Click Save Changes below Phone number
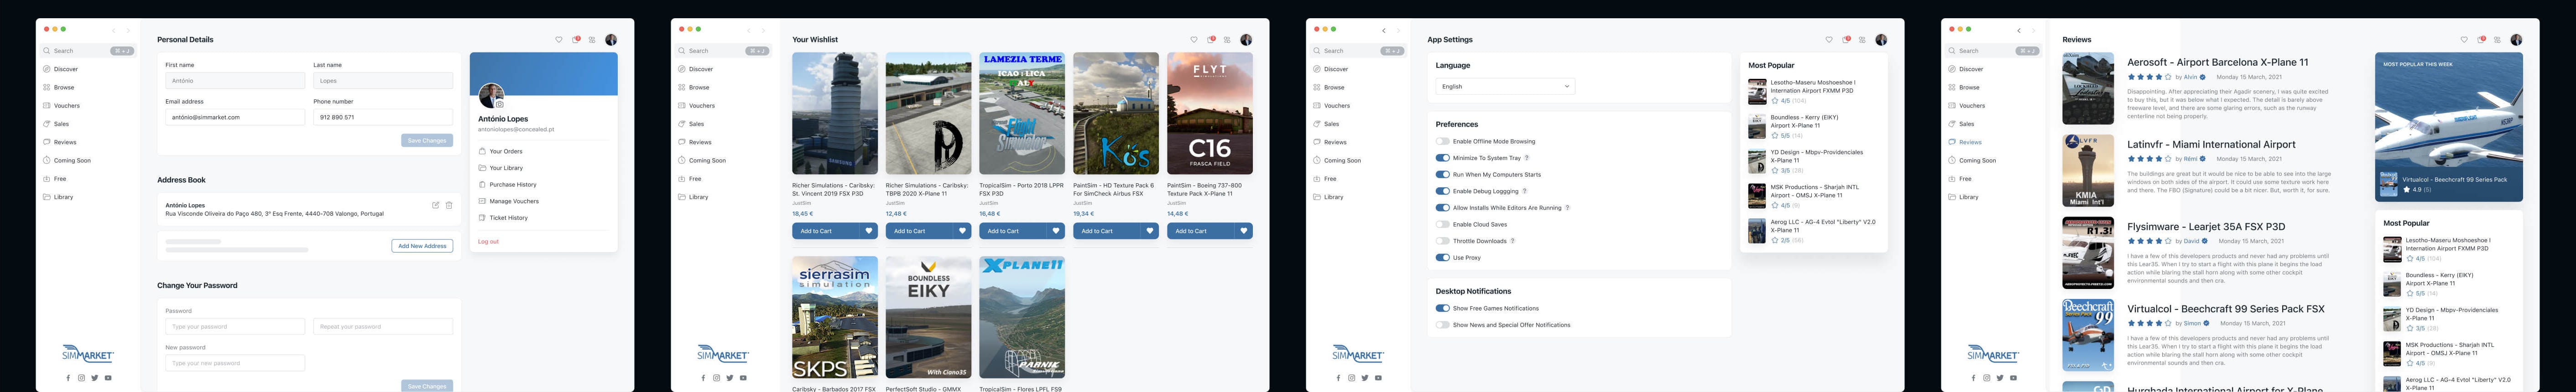The height and width of the screenshot is (392, 2576). point(427,141)
